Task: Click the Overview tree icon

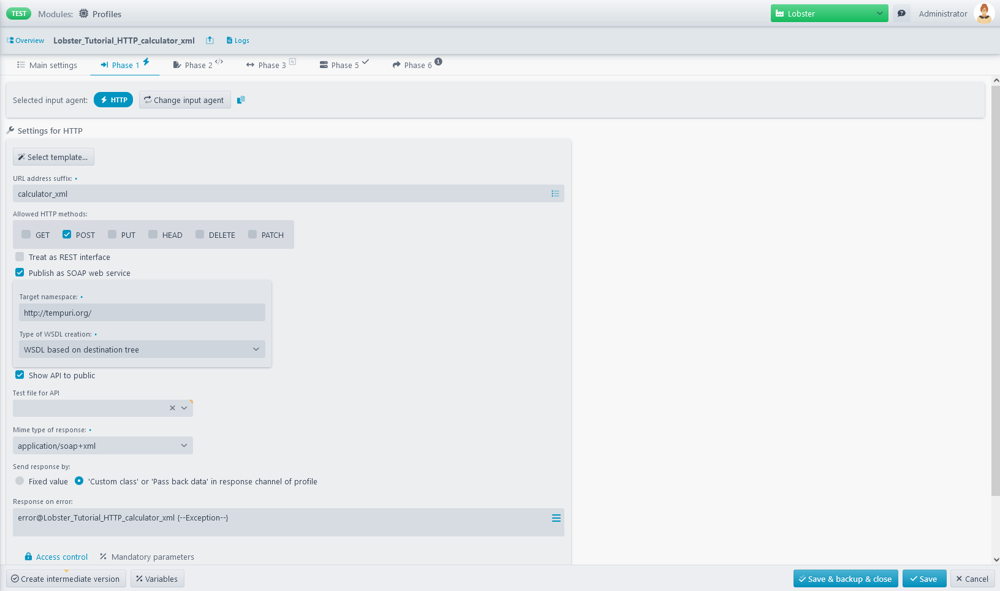Action: pos(10,40)
